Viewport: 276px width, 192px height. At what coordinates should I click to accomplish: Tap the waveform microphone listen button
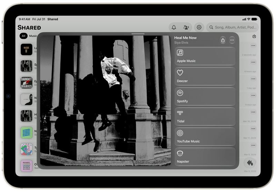click(250, 163)
